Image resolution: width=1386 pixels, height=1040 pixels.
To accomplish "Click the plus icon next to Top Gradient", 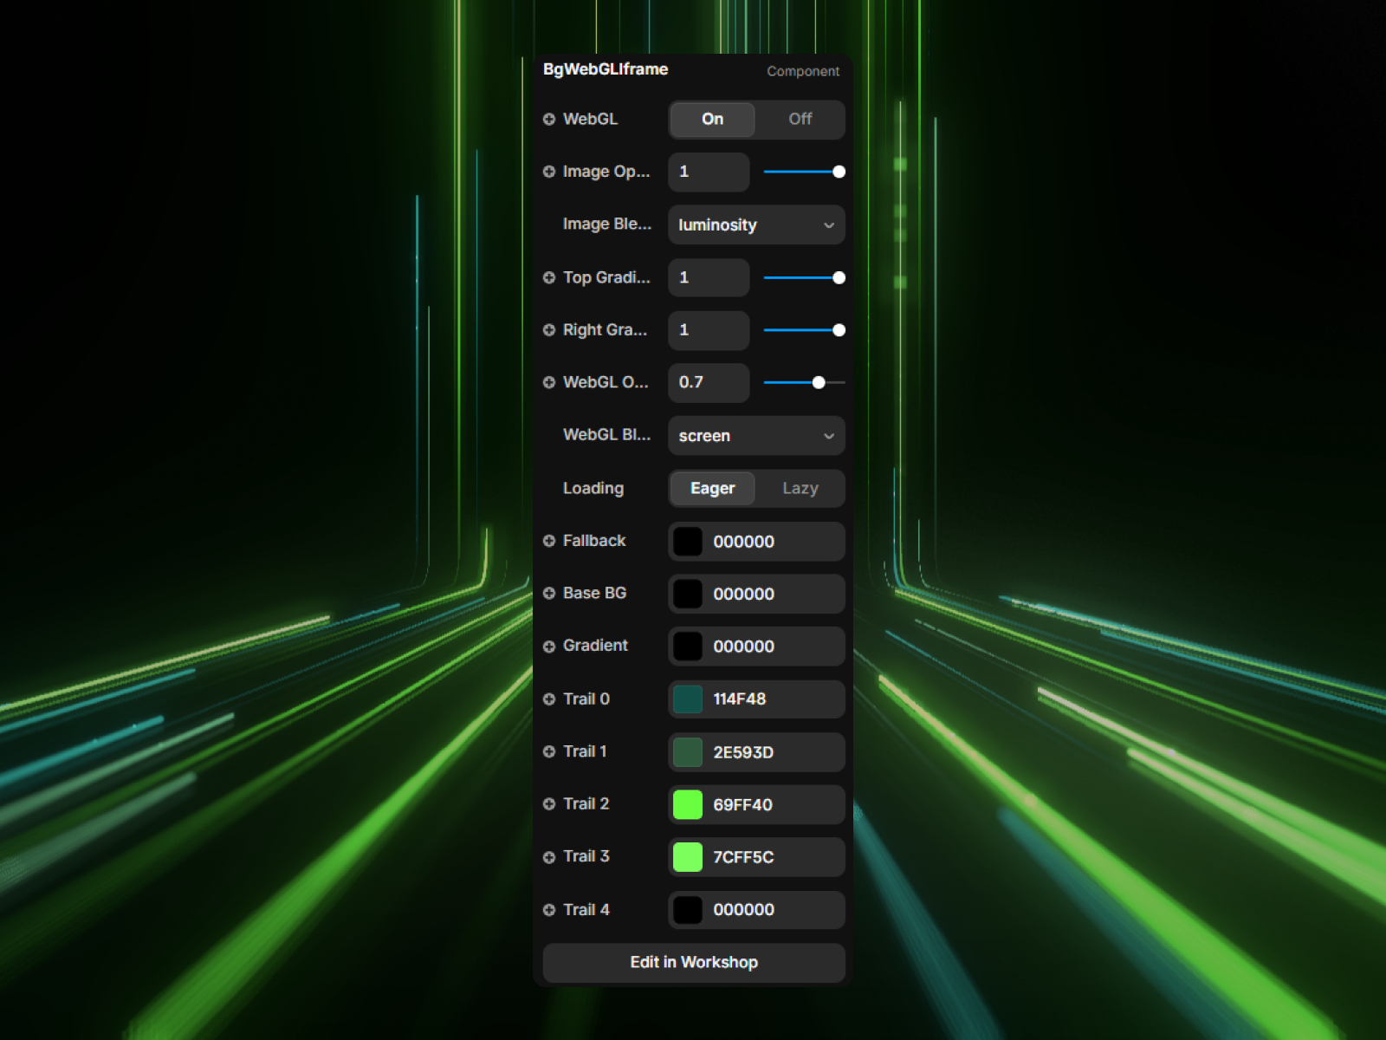I will 548,277.
